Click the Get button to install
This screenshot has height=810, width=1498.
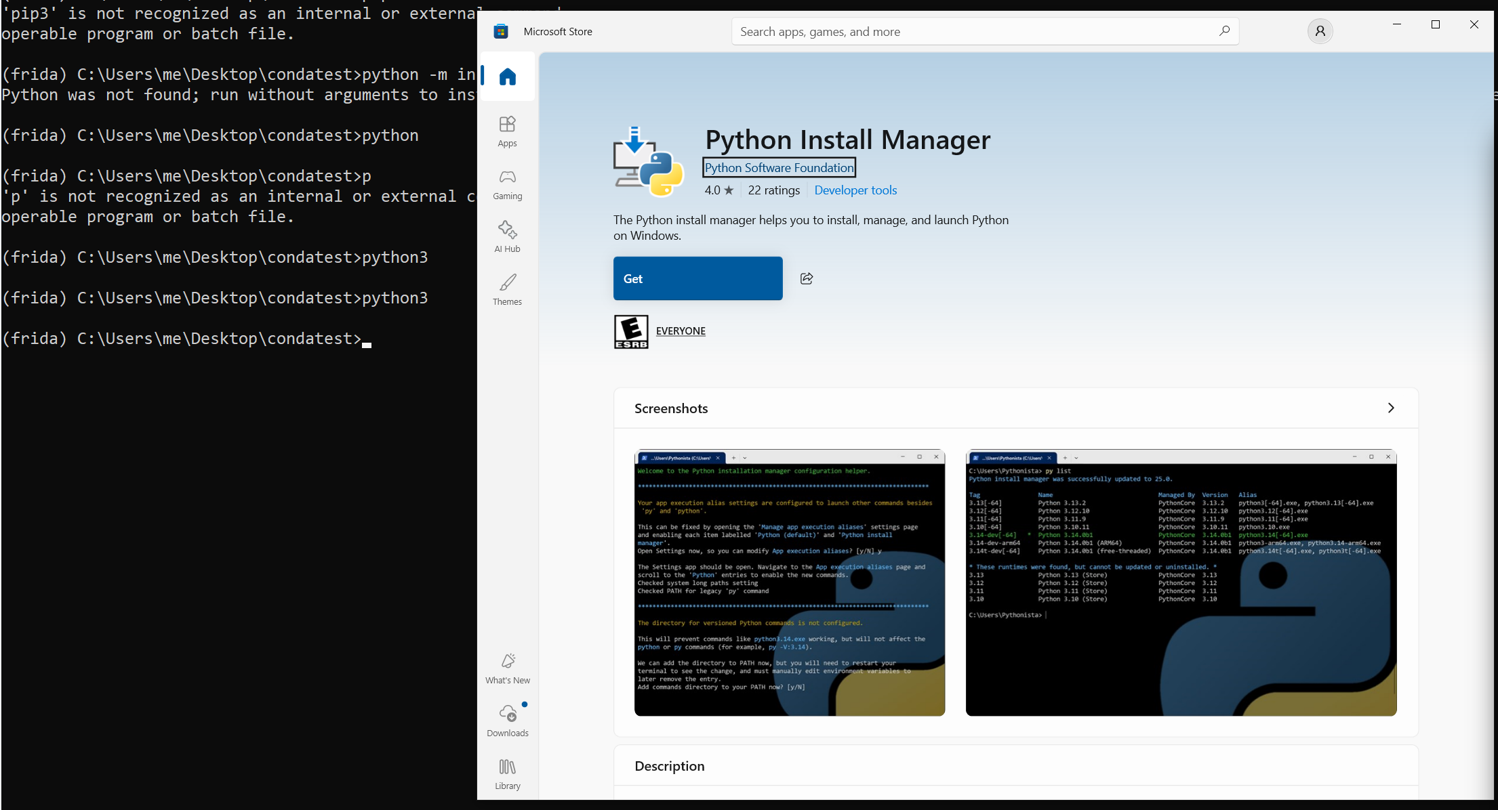click(x=697, y=278)
